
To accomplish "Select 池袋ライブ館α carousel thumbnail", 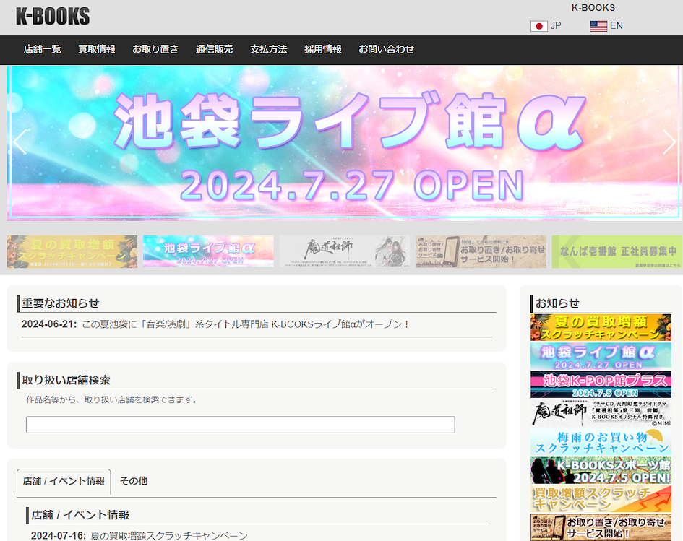I will pos(208,251).
